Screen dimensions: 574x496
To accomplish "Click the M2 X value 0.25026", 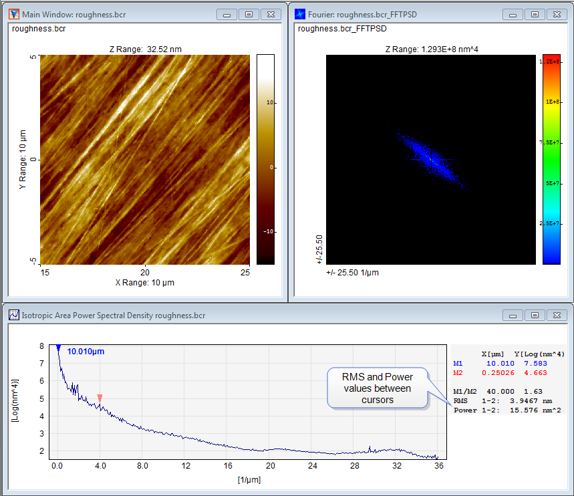I will [498, 373].
